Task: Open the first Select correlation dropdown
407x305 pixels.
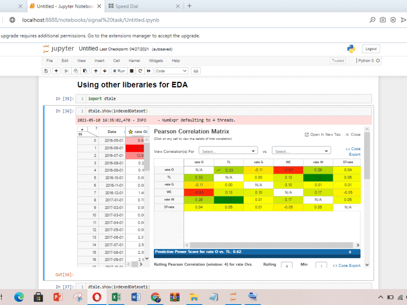Action: (228, 150)
